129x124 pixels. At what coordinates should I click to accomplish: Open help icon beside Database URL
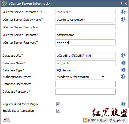click(123, 55)
